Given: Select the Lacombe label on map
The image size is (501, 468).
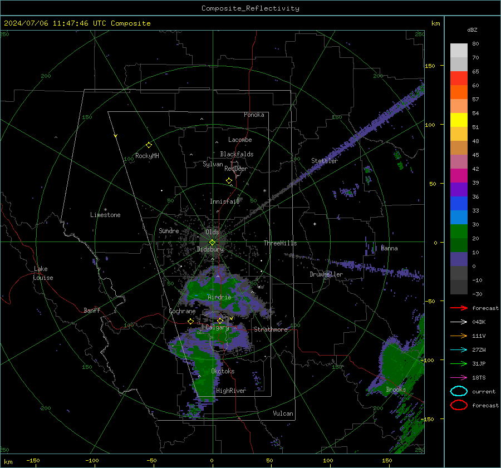Looking at the screenshot, I should pyautogui.click(x=240, y=140).
